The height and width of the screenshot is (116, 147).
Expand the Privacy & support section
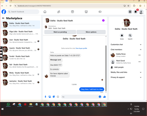pos(126,77)
